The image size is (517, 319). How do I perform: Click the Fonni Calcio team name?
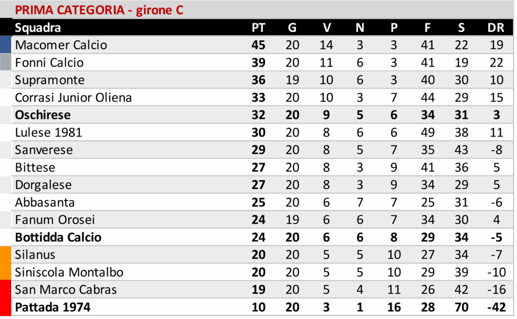click(x=49, y=63)
